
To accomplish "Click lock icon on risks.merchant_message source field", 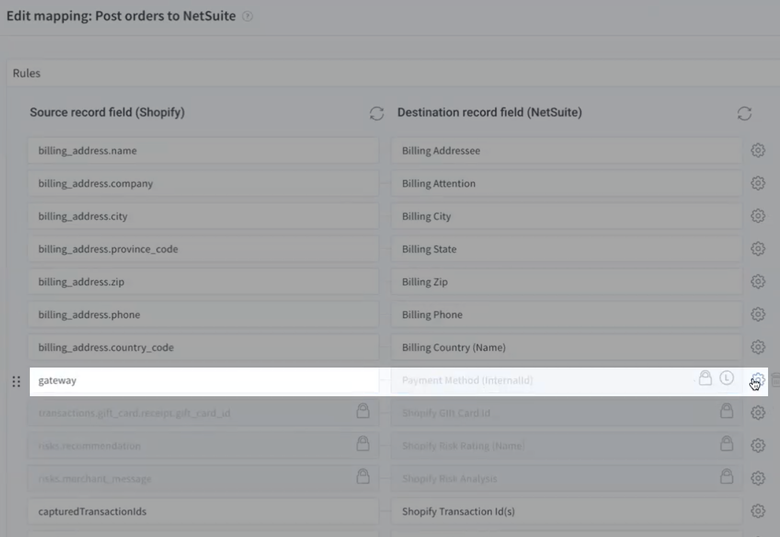I will pos(363,476).
